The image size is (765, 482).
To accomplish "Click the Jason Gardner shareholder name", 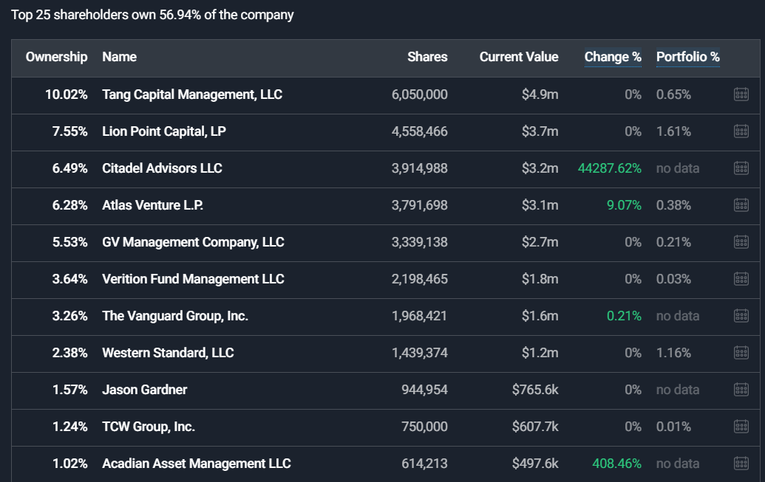I will 144,390.
